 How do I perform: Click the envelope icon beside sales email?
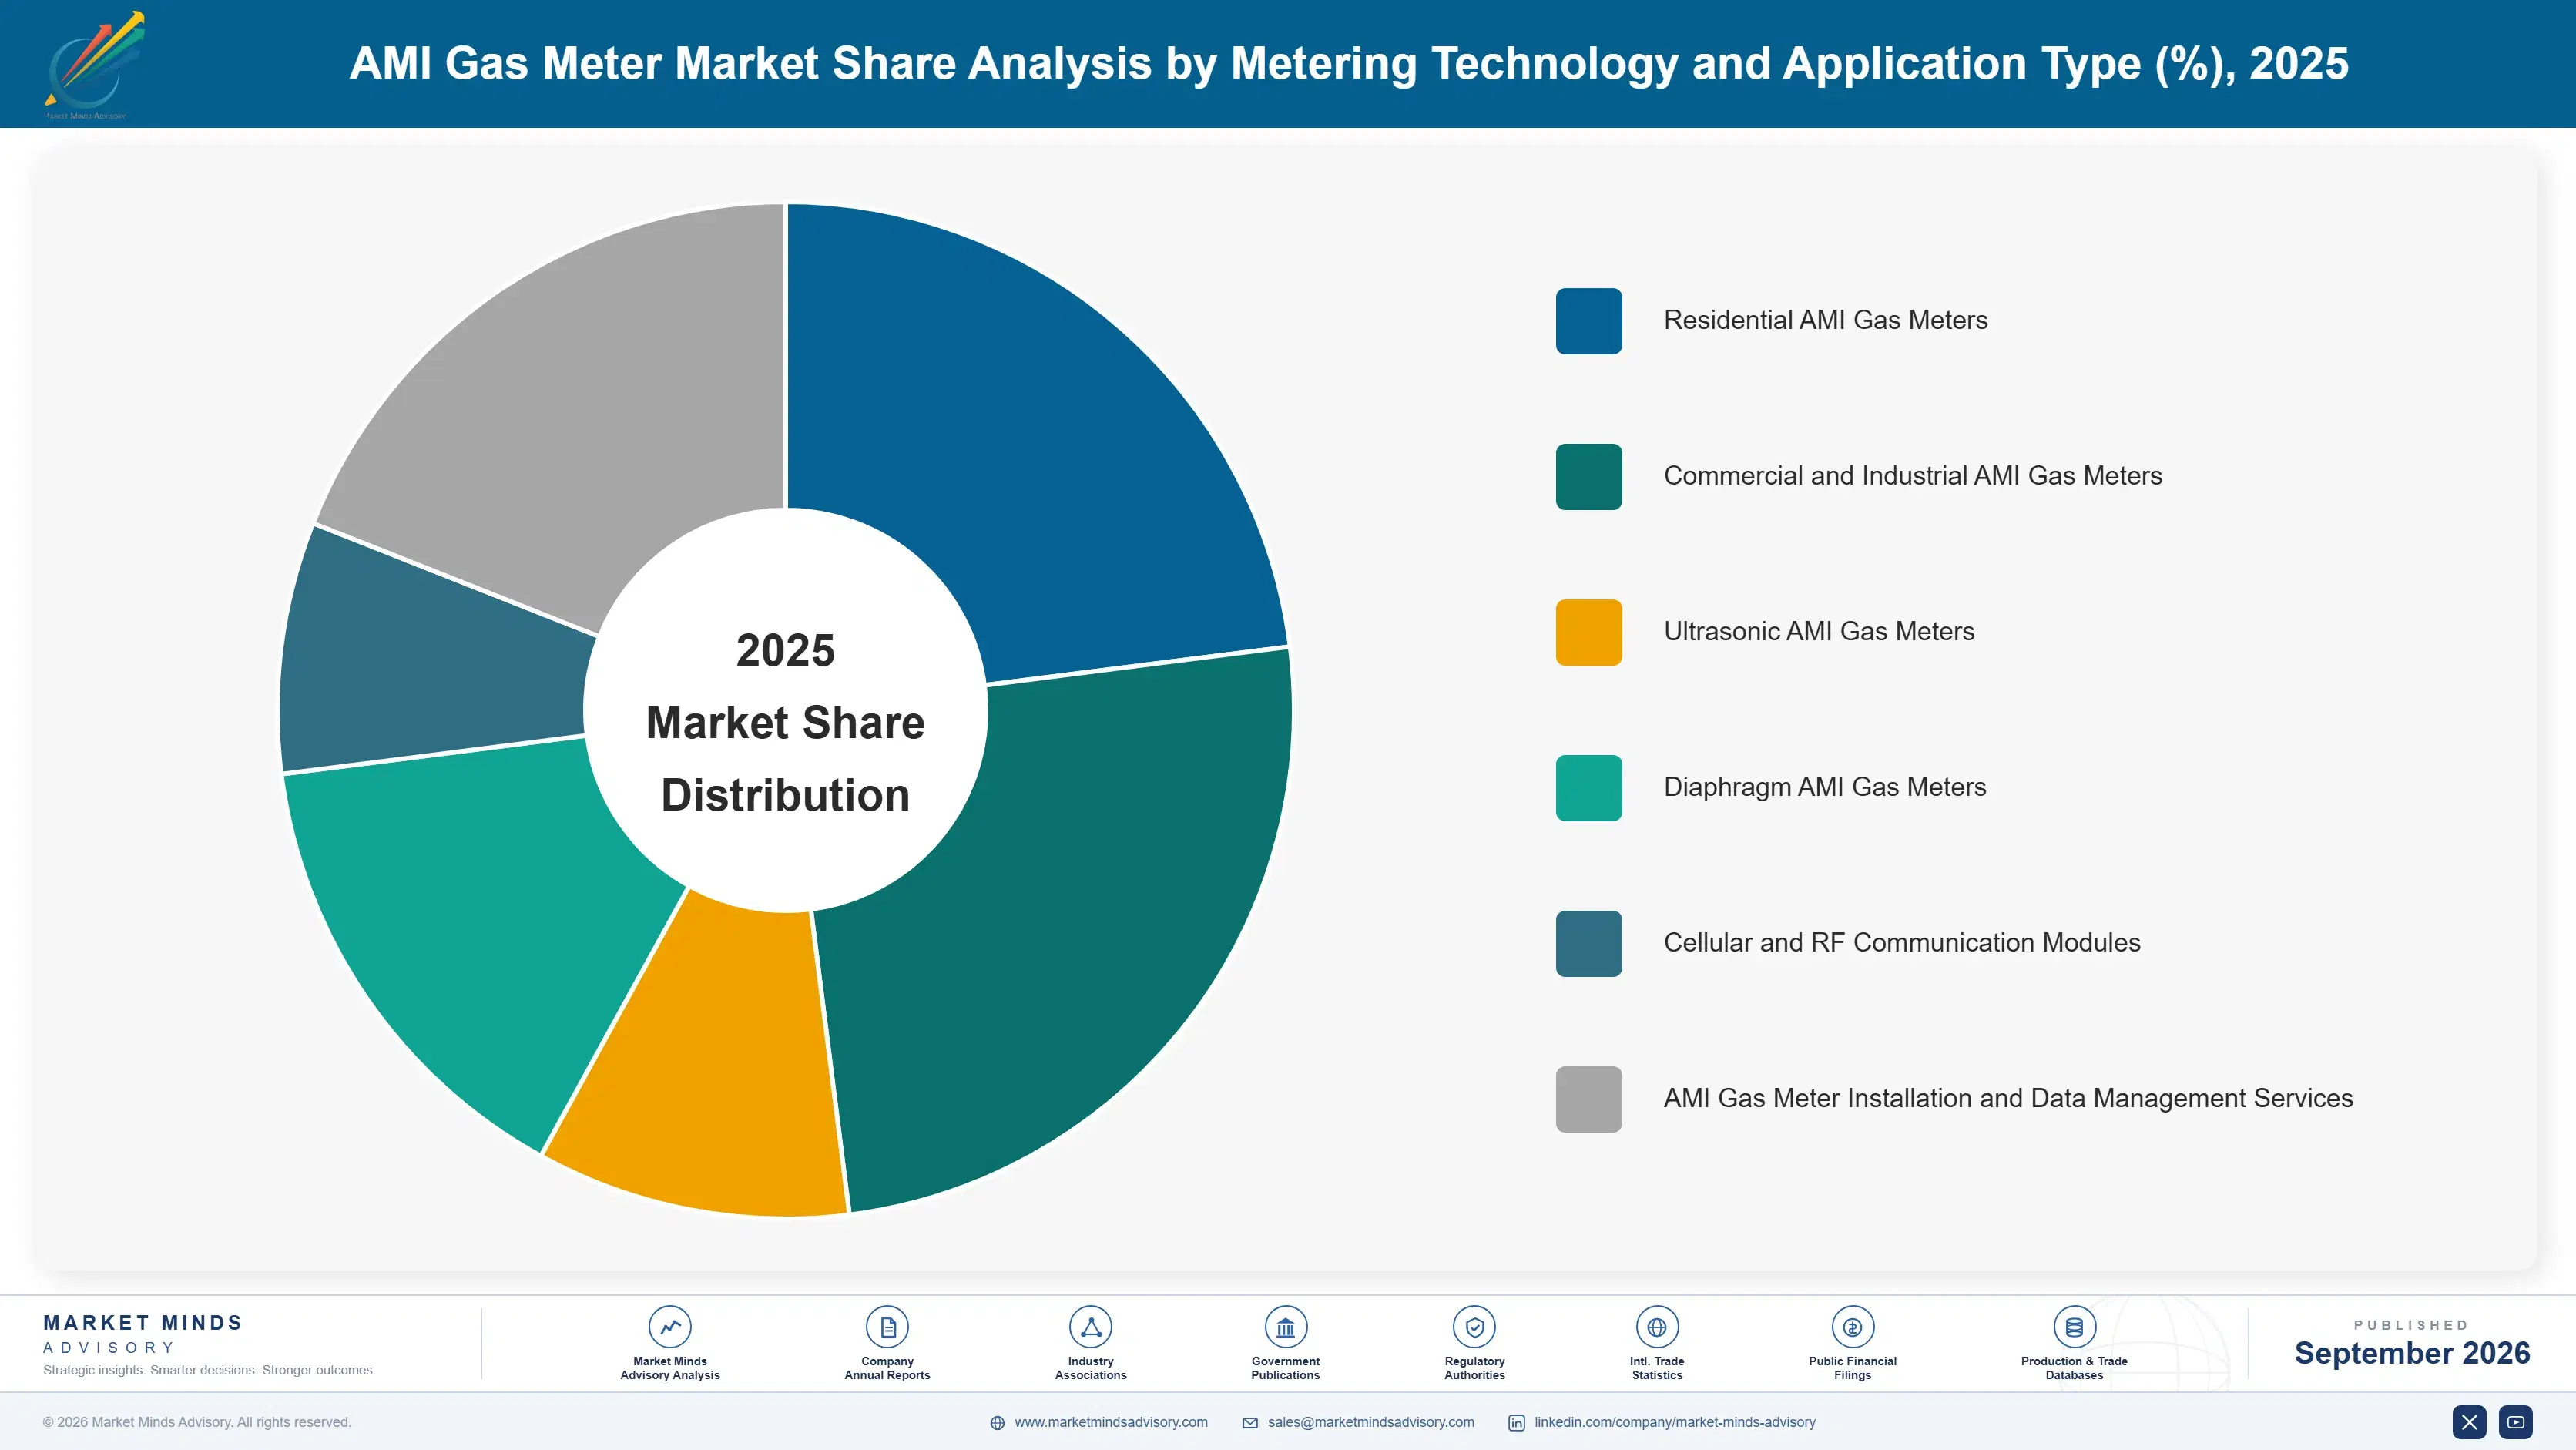(1250, 1423)
